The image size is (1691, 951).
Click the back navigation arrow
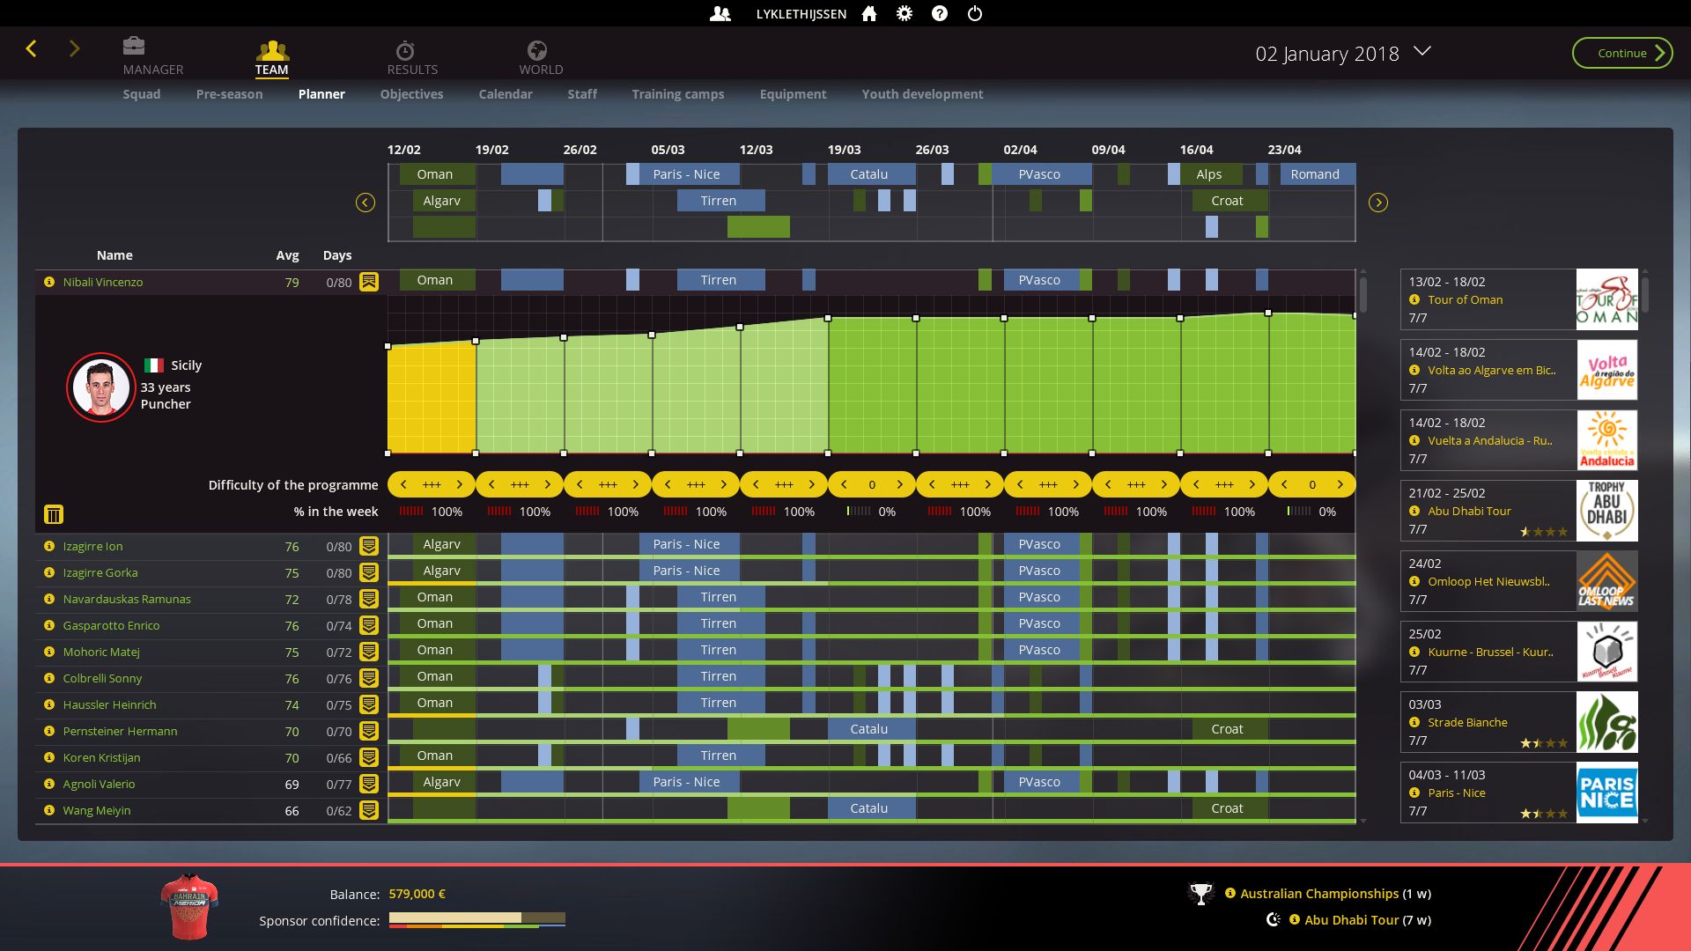pyautogui.click(x=32, y=49)
